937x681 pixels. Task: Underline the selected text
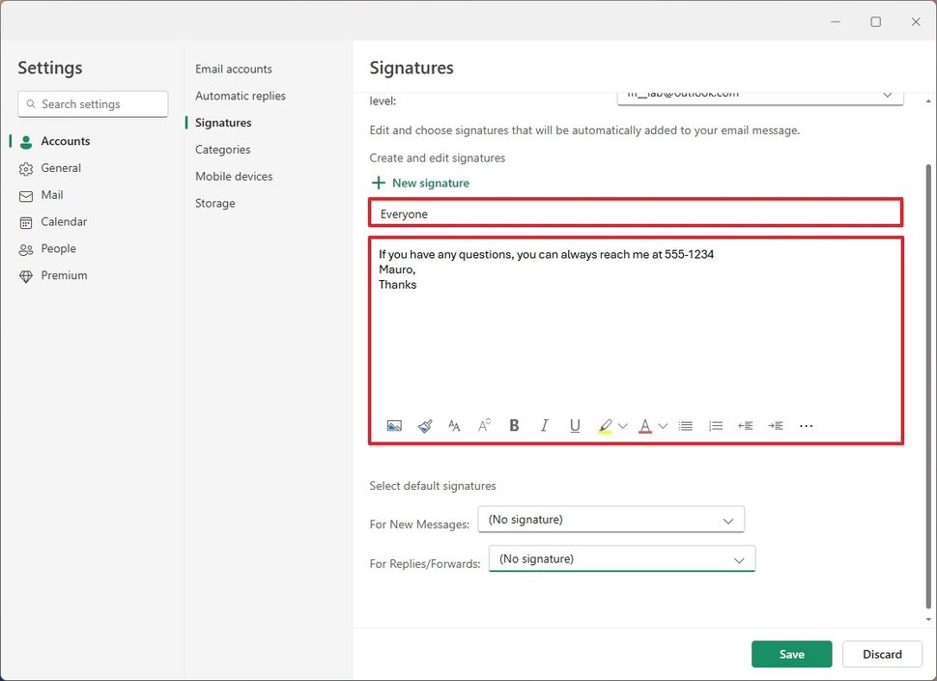pos(575,425)
